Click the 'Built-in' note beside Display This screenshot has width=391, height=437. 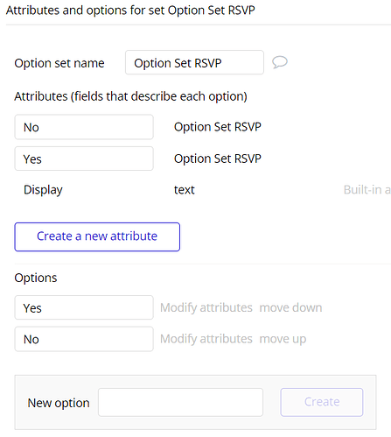pyautogui.click(x=367, y=190)
